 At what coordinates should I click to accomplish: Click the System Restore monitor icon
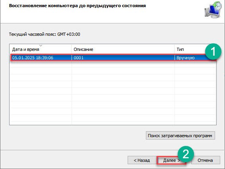point(213,10)
